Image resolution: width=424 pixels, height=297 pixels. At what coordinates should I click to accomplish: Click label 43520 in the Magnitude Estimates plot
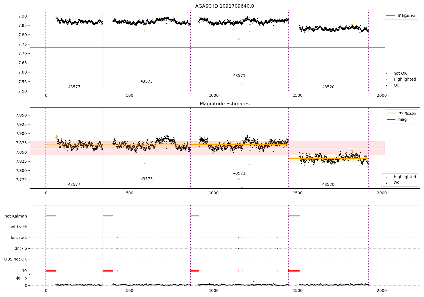coord(328,185)
